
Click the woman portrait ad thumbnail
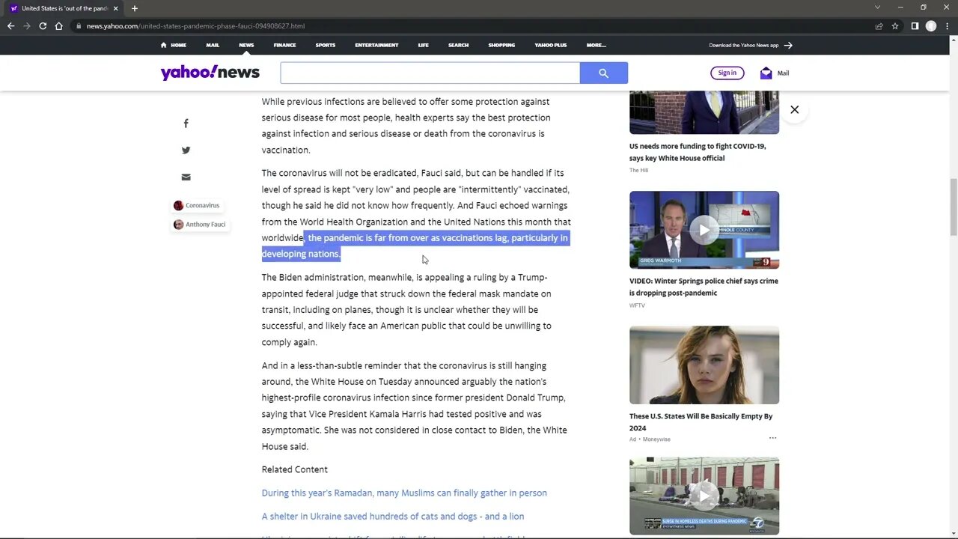tap(704, 365)
